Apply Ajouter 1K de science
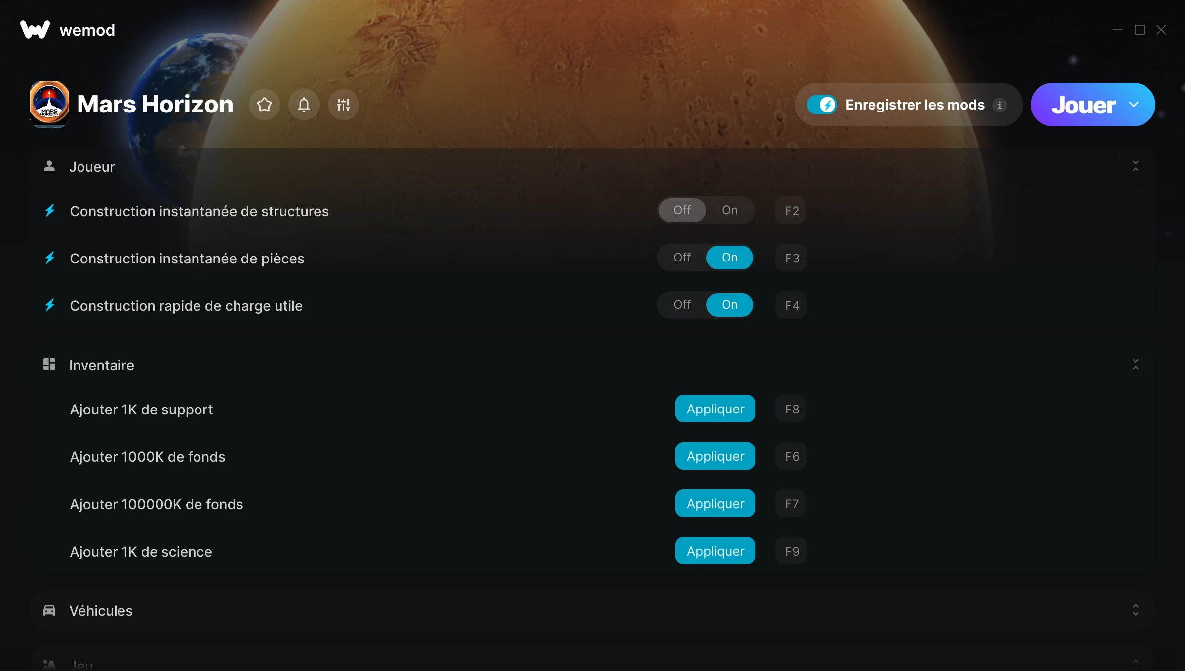 (715, 551)
